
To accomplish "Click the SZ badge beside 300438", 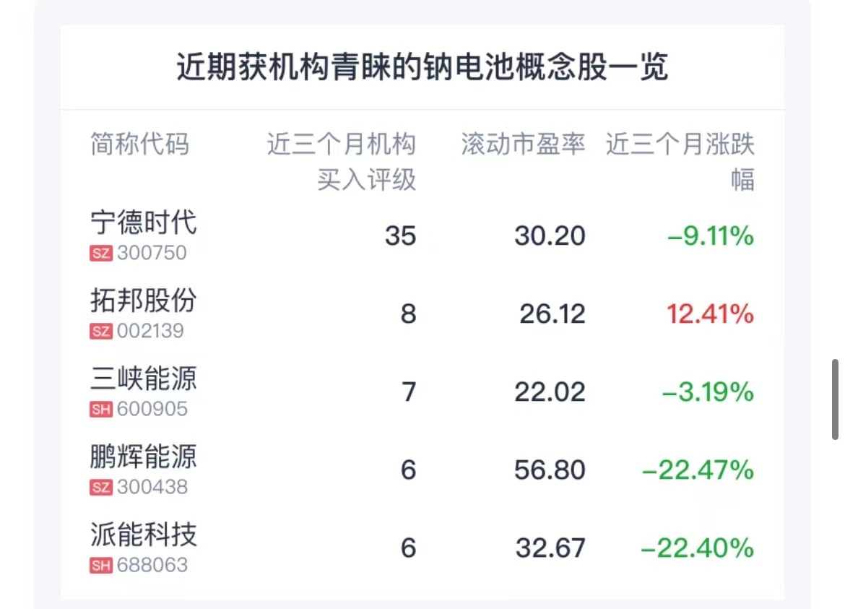I will 101,488.
